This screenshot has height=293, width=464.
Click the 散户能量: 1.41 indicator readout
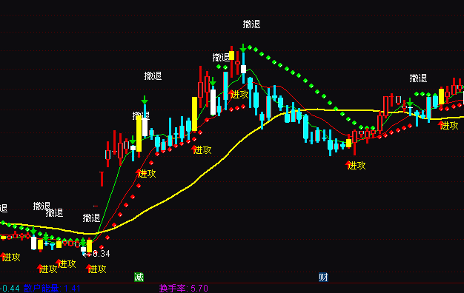tap(52, 289)
